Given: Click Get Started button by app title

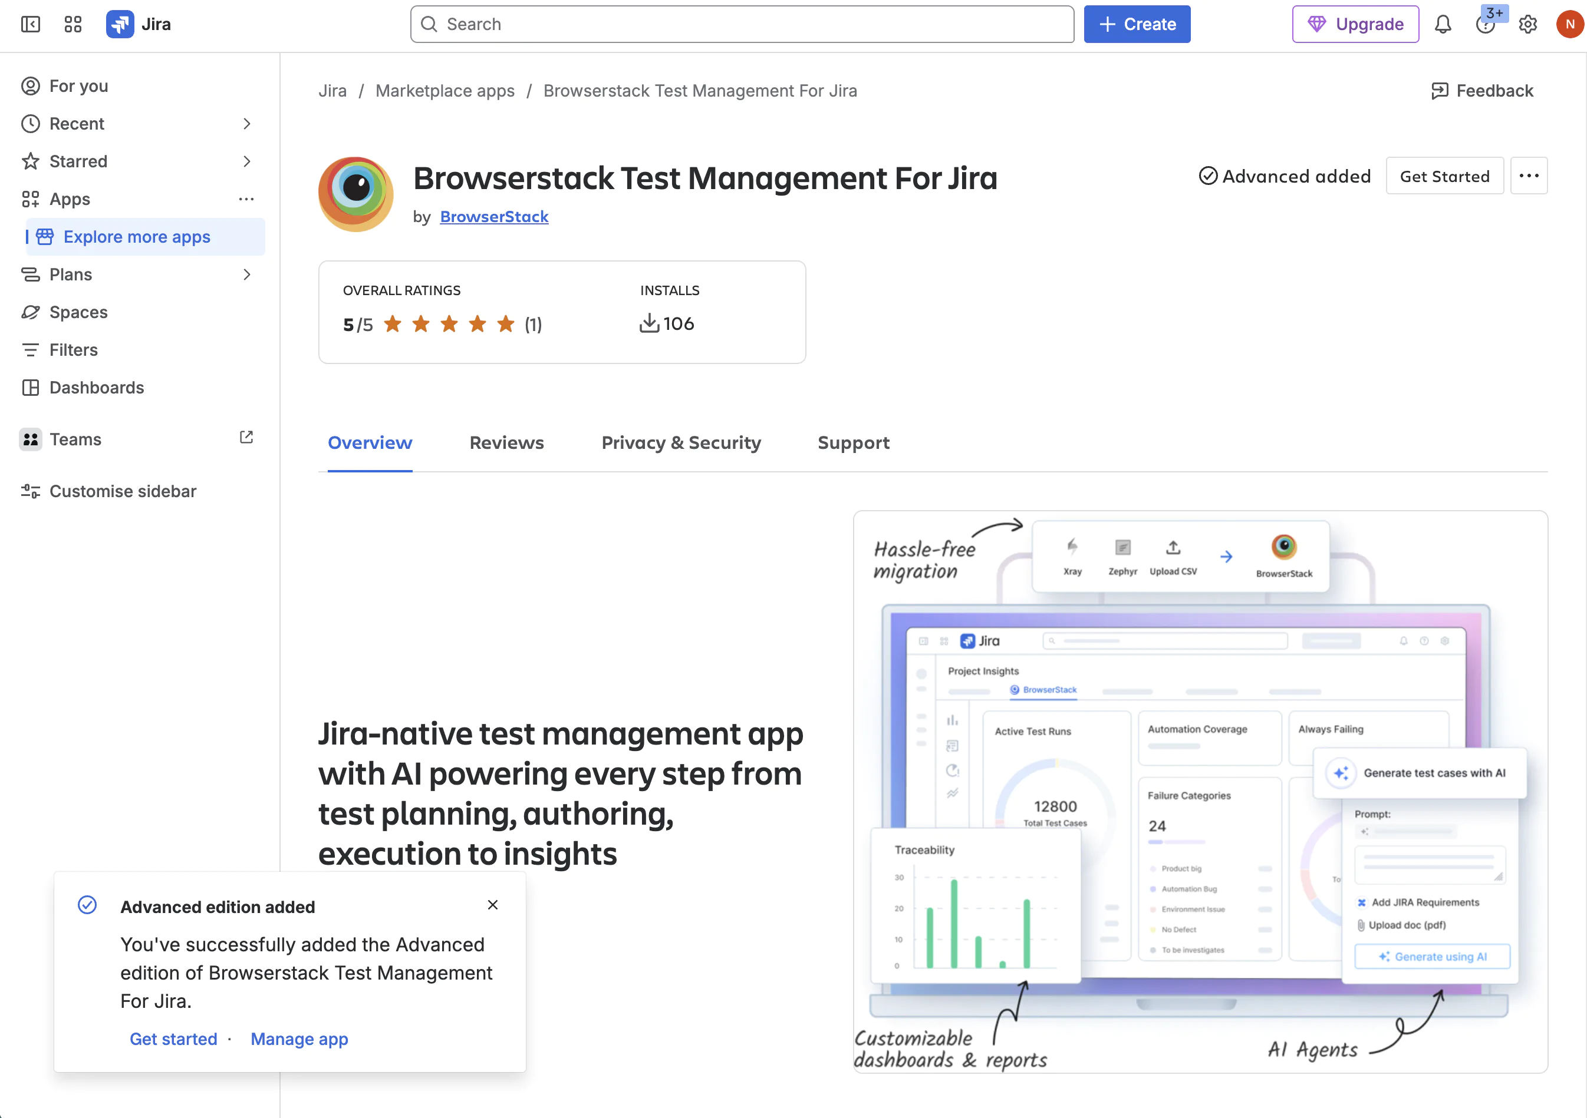Looking at the screenshot, I should 1444,176.
